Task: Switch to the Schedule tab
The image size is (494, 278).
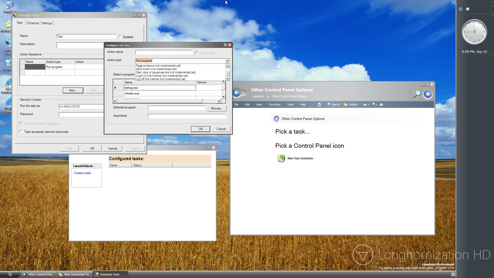Action: [33, 23]
